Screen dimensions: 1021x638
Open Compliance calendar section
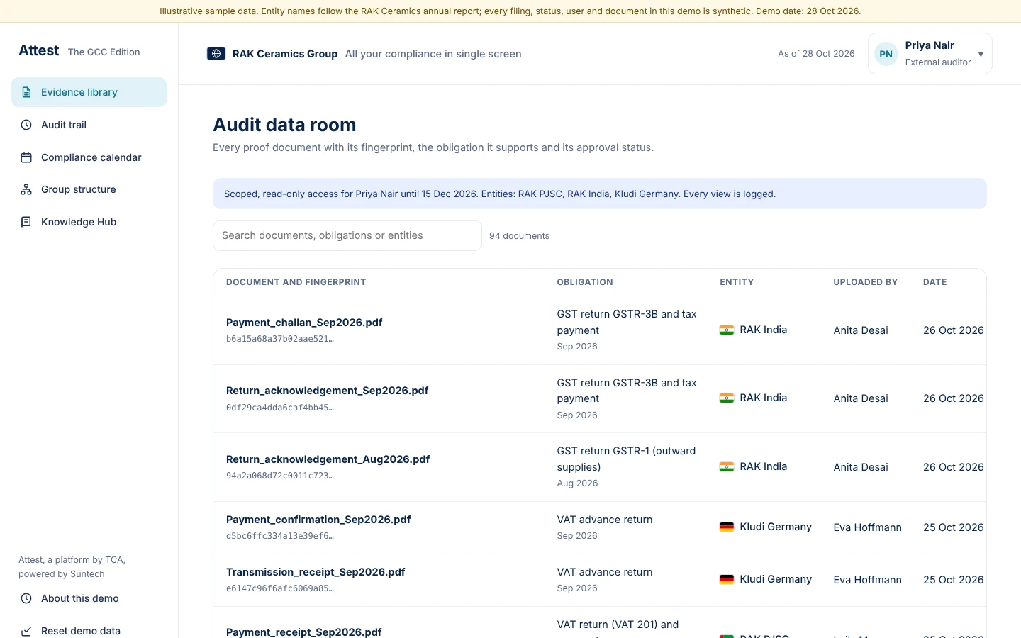89,157
